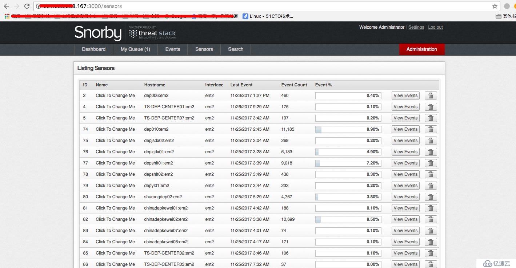This screenshot has height=268, width=516.
Task: View Events for shurongdep02:em2
Action: (x=405, y=197)
